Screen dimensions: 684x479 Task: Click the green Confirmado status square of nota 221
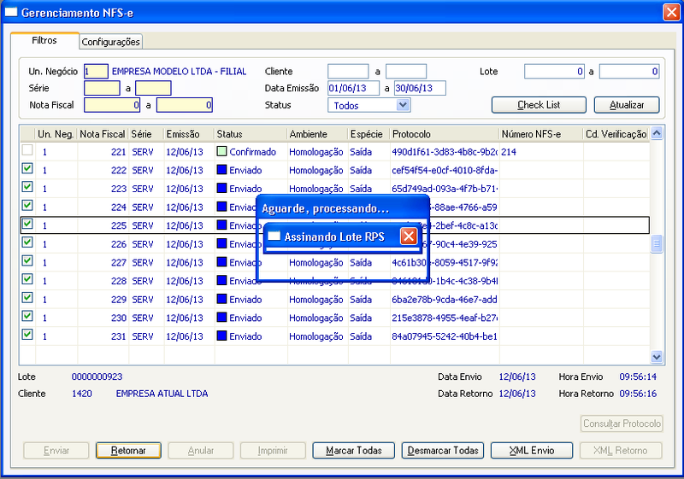click(x=221, y=151)
